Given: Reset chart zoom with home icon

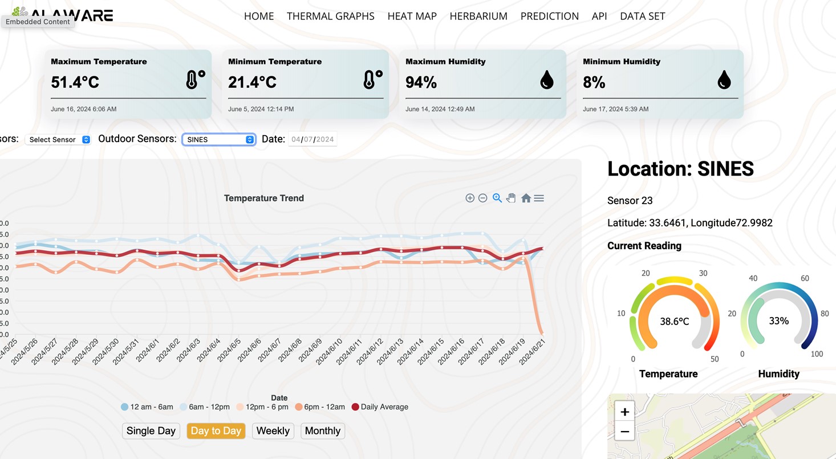Looking at the screenshot, I should 526,198.
